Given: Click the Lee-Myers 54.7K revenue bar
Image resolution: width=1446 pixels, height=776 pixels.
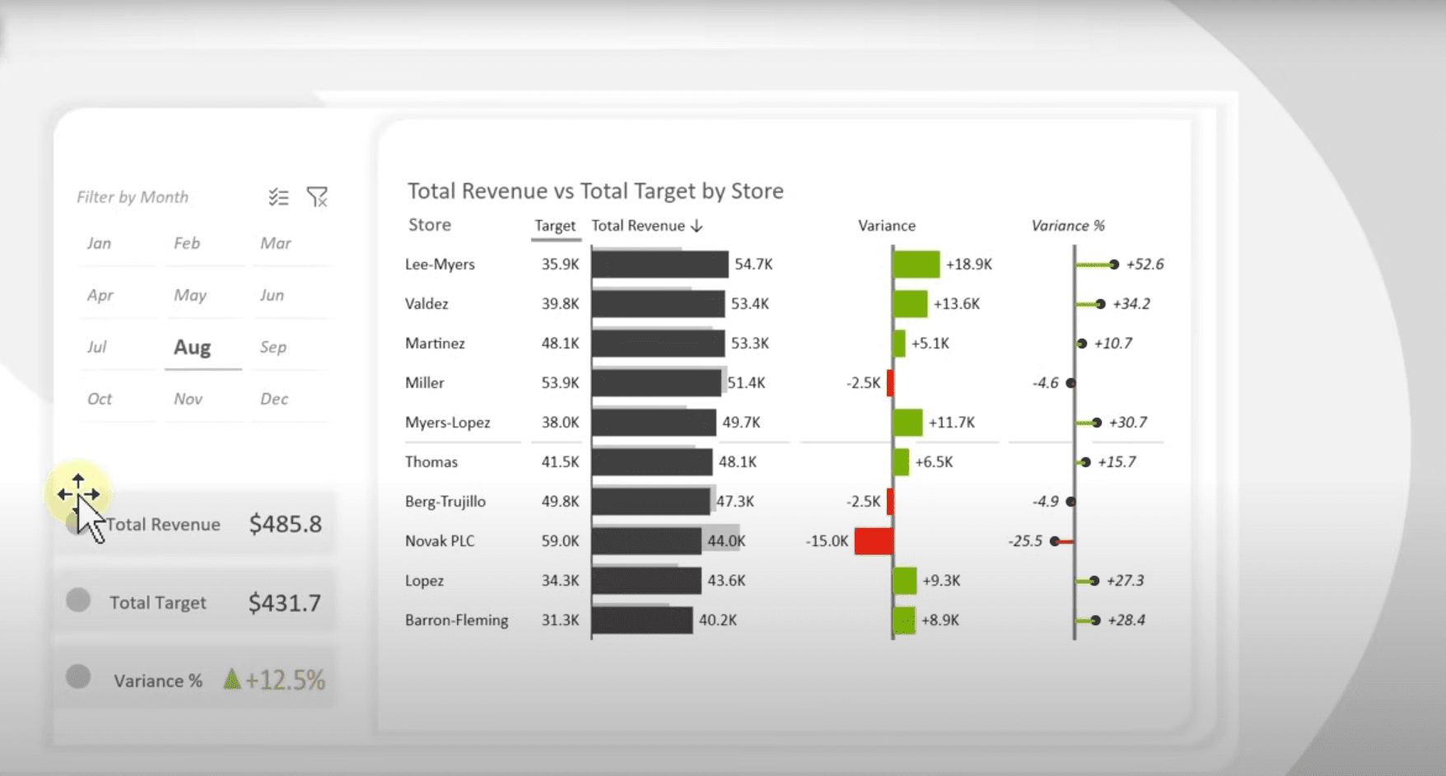Looking at the screenshot, I should tap(660, 264).
